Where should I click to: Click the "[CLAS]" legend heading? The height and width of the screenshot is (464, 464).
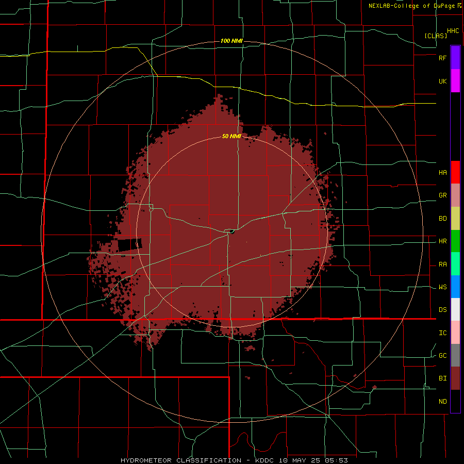pyautogui.click(x=436, y=36)
